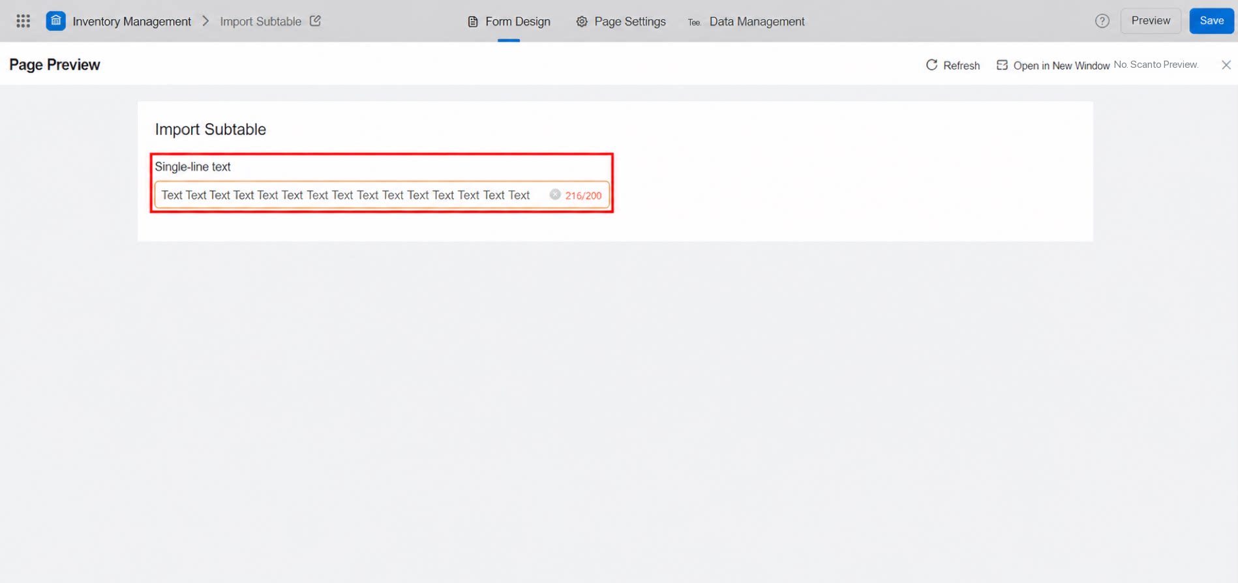Switch to the Form Design tab
This screenshot has height=583, width=1238.
[x=509, y=22]
